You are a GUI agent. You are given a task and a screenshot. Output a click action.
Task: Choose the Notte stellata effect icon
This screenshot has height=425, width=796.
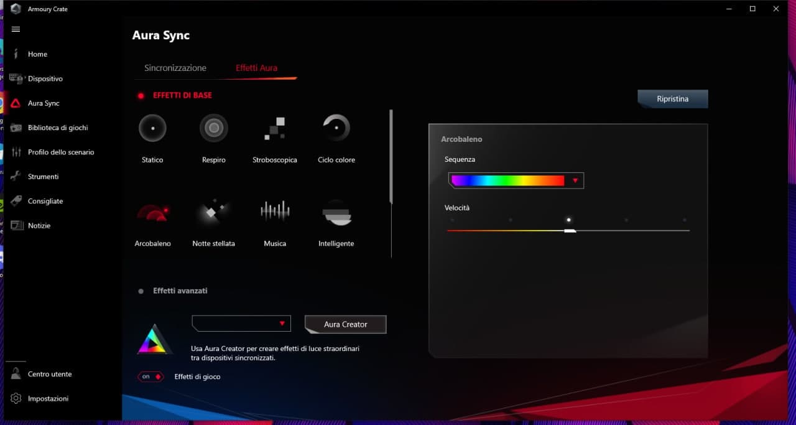pyautogui.click(x=214, y=212)
